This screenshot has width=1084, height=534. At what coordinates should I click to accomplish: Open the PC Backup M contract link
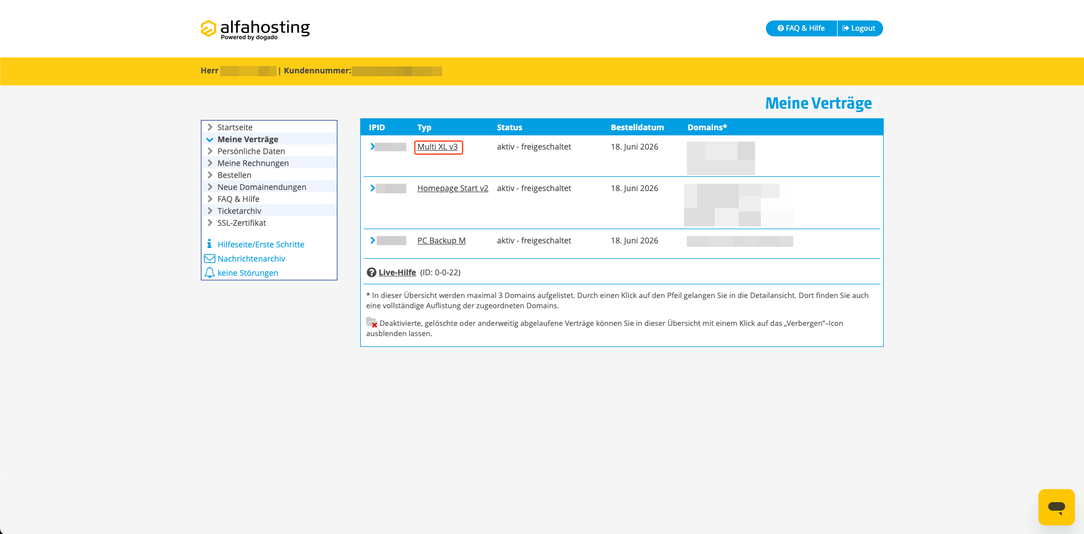(442, 241)
